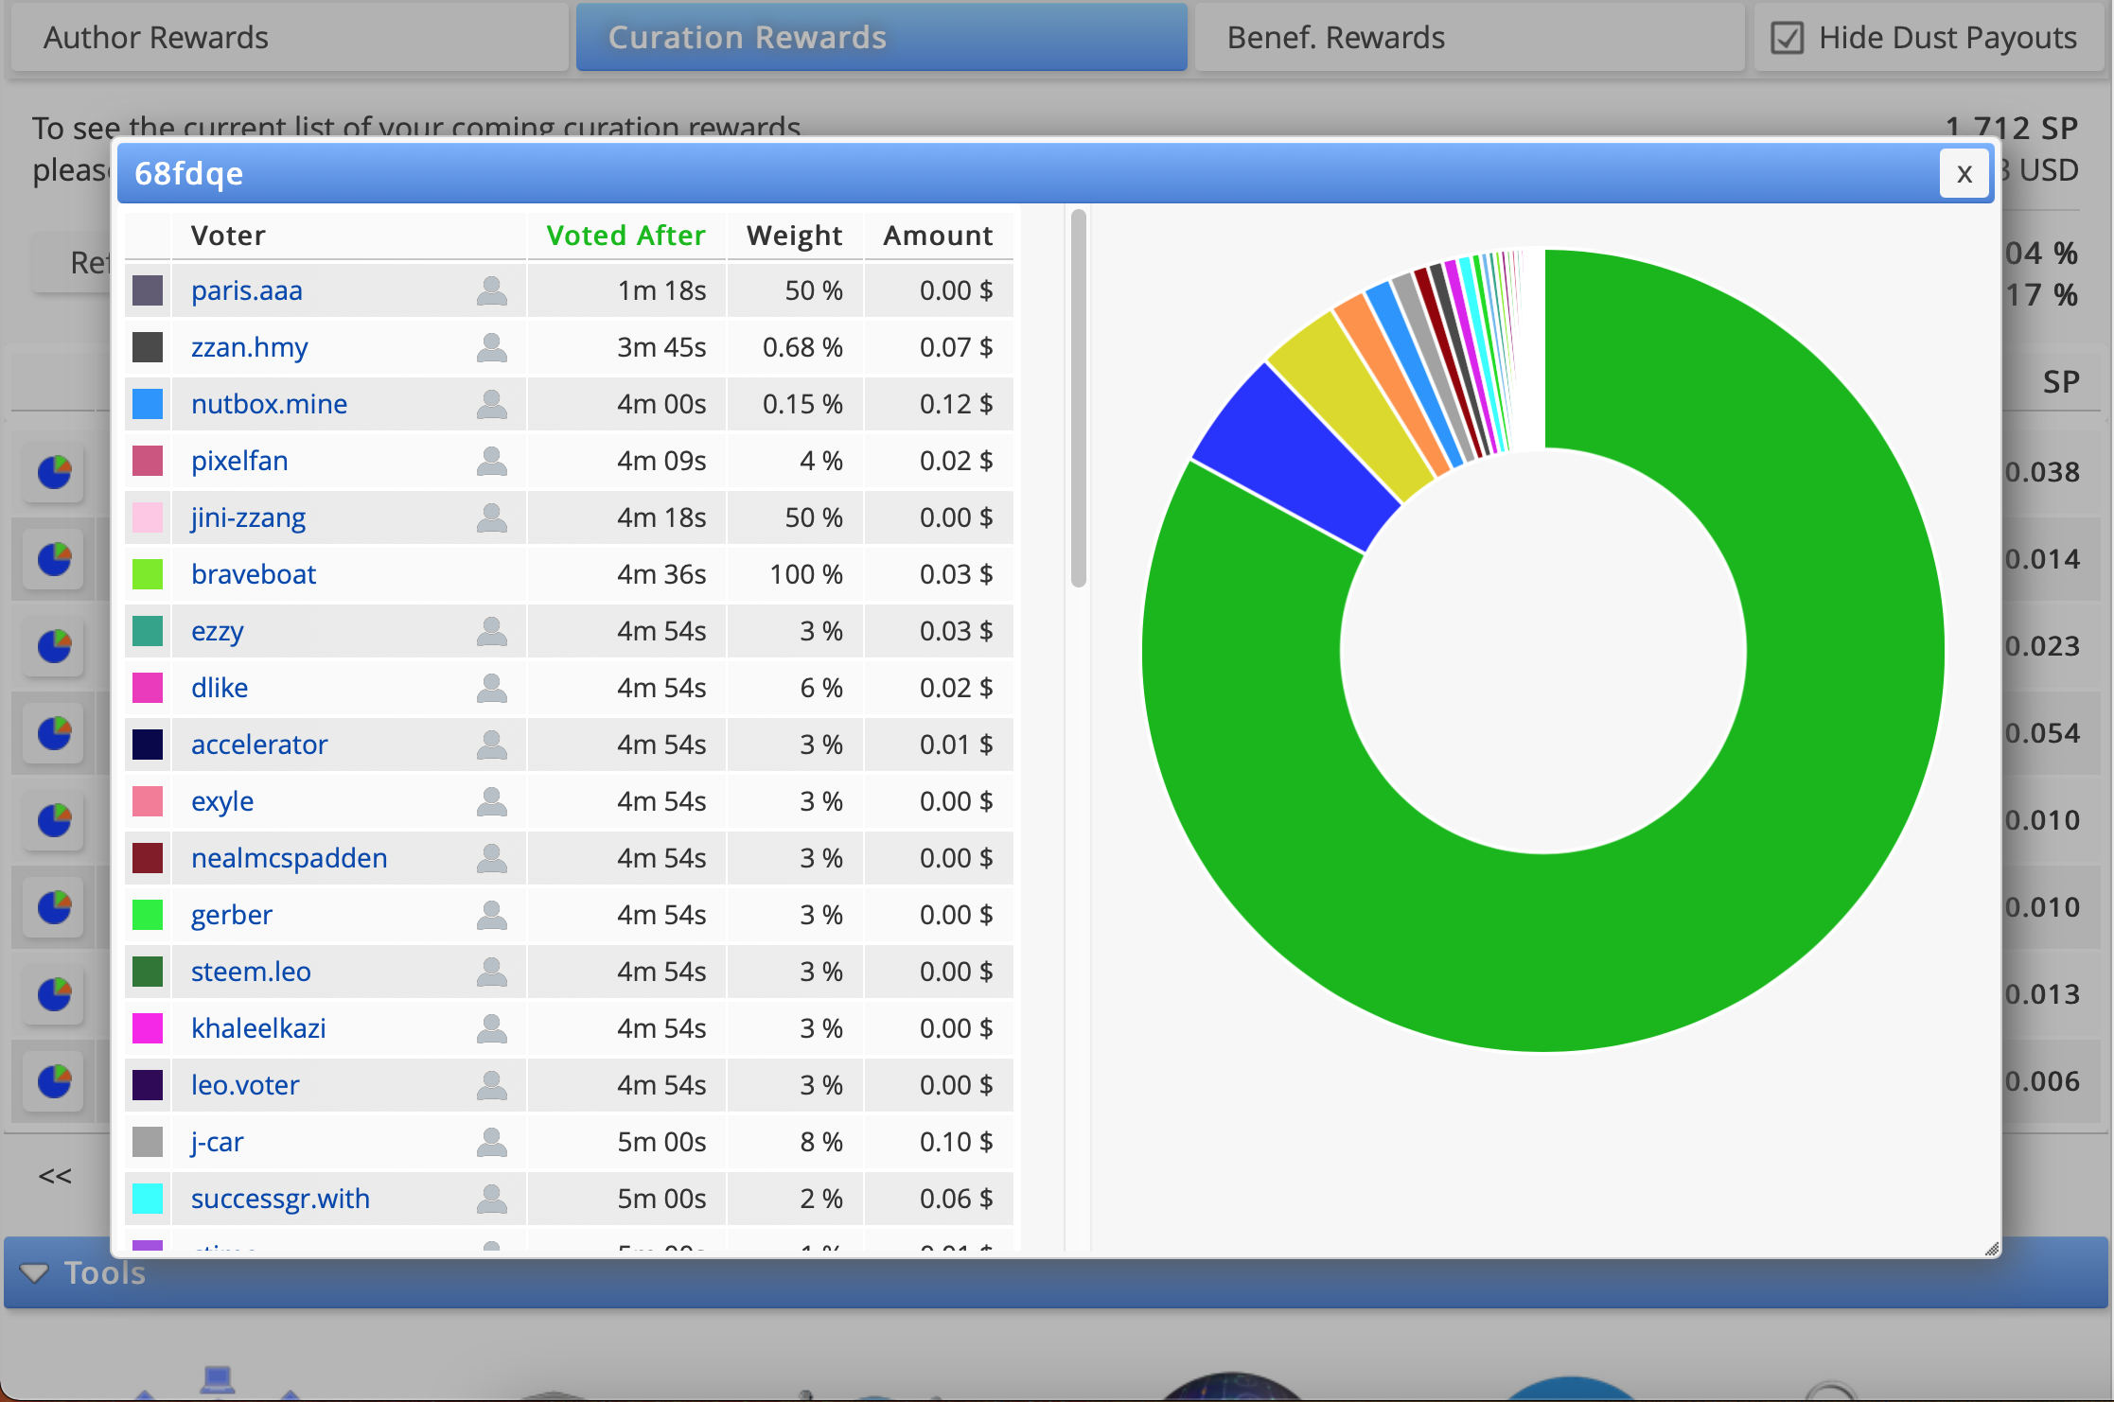This screenshot has height=1402, width=2114.
Task: Click the pie chart icon beside 0.006
Action: 55,1080
